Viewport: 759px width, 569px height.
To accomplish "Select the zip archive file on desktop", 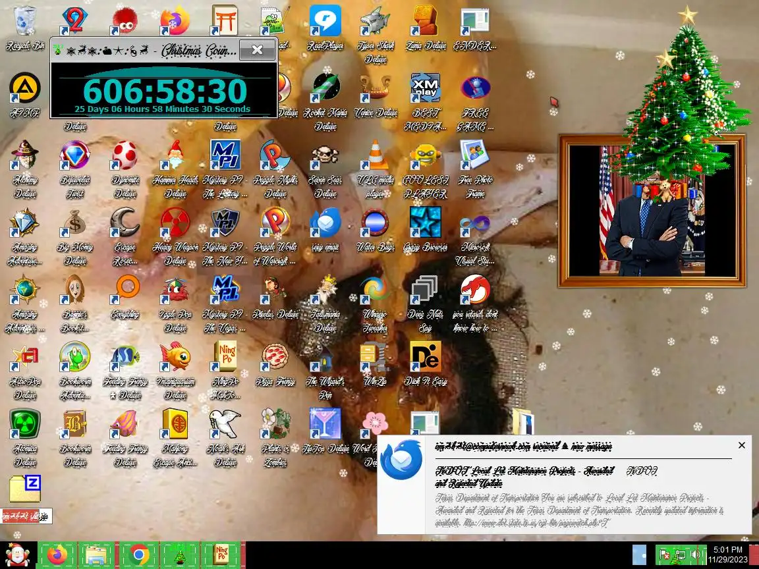I will pyautogui.click(x=25, y=499).
